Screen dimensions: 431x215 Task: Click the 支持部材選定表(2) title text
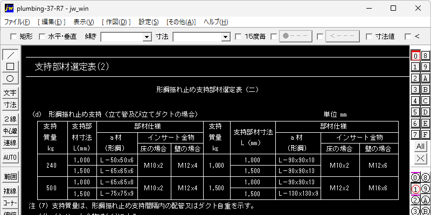(72, 67)
